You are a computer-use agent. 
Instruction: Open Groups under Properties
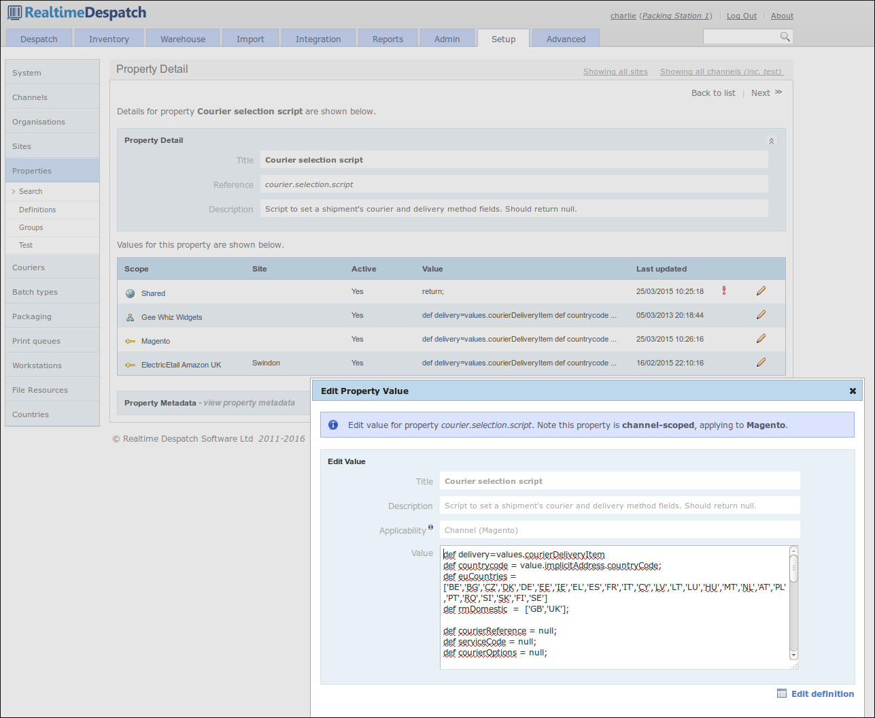click(x=52, y=227)
